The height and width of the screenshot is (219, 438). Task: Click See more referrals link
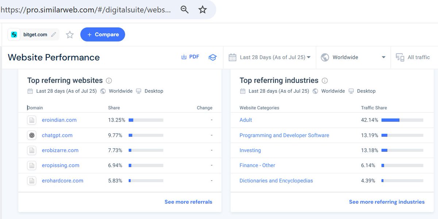188,202
